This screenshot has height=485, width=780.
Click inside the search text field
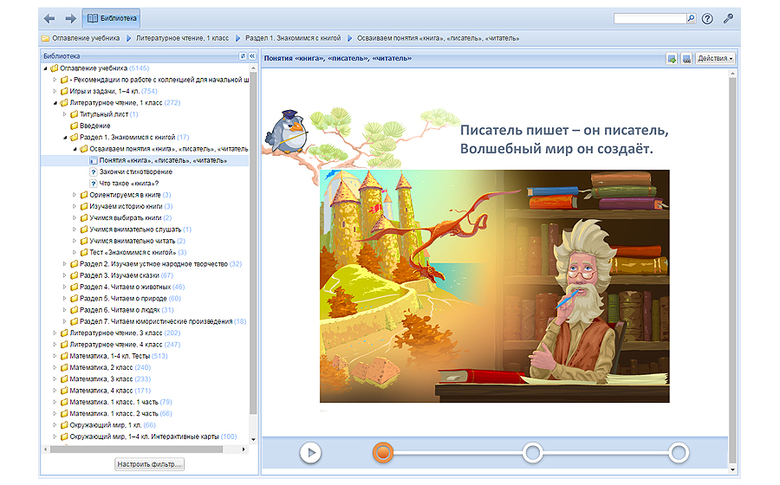click(649, 18)
